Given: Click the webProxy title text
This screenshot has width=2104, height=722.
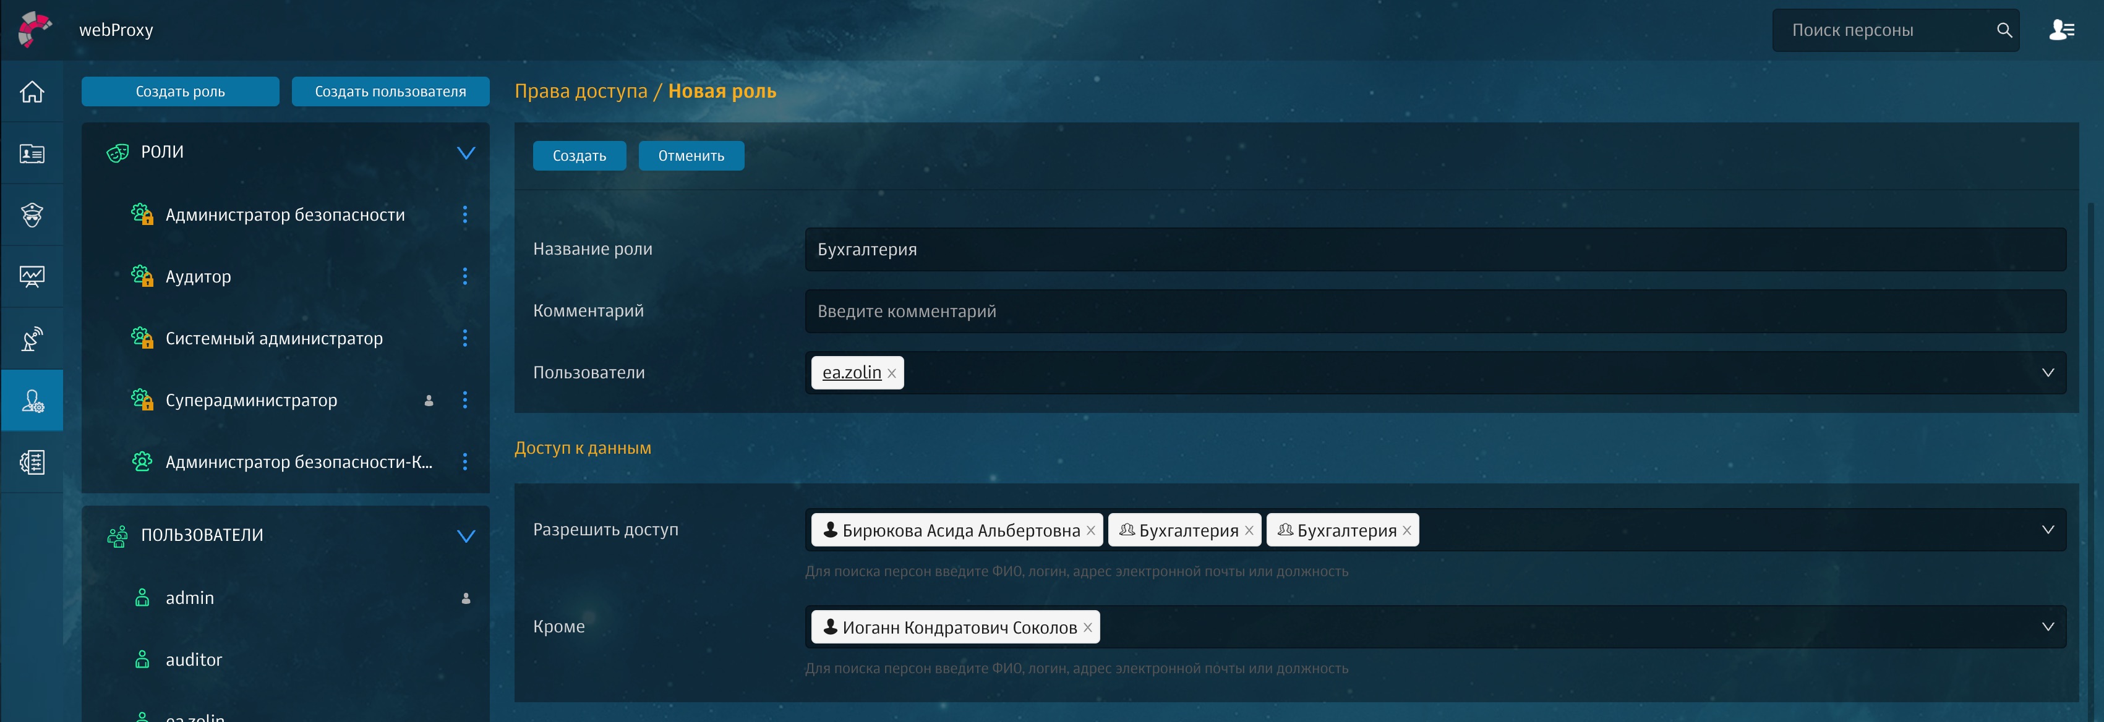Looking at the screenshot, I should pyautogui.click(x=116, y=30).
